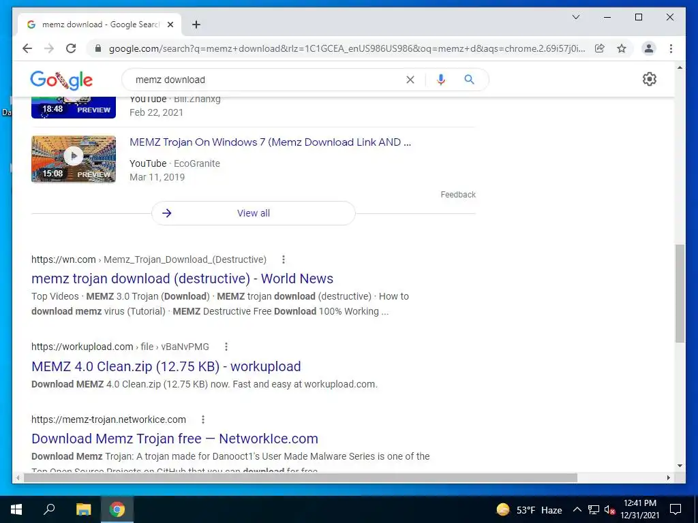Click the horizontal scroll left arrow
The width and height of the screenshot is (698, 523).
click(18, 477)
